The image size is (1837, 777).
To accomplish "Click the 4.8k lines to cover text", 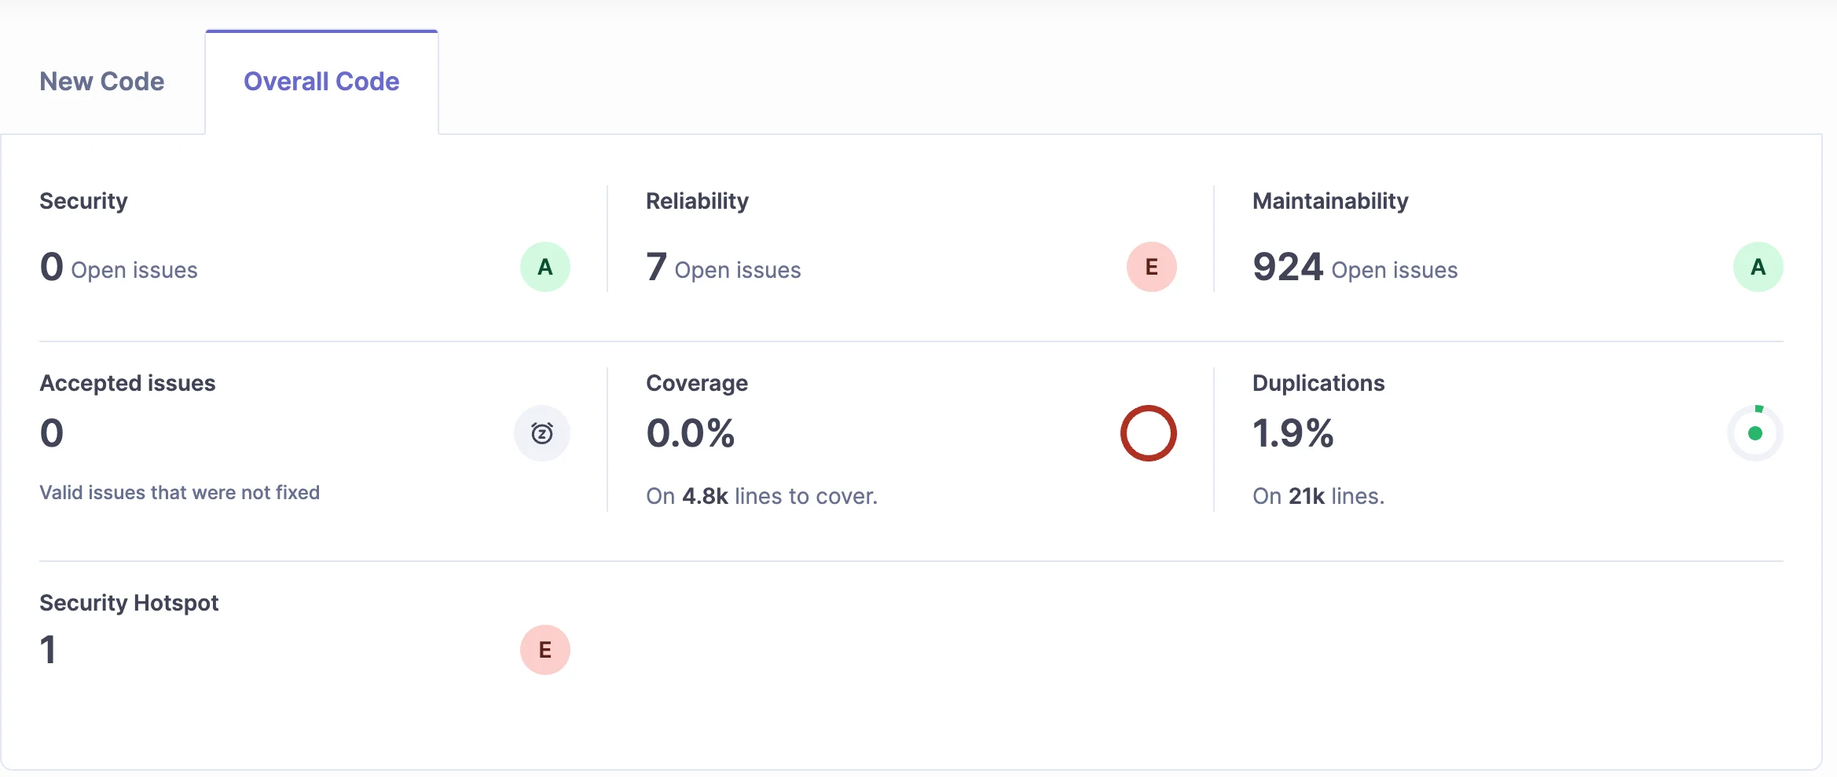I will coord(761,496).
